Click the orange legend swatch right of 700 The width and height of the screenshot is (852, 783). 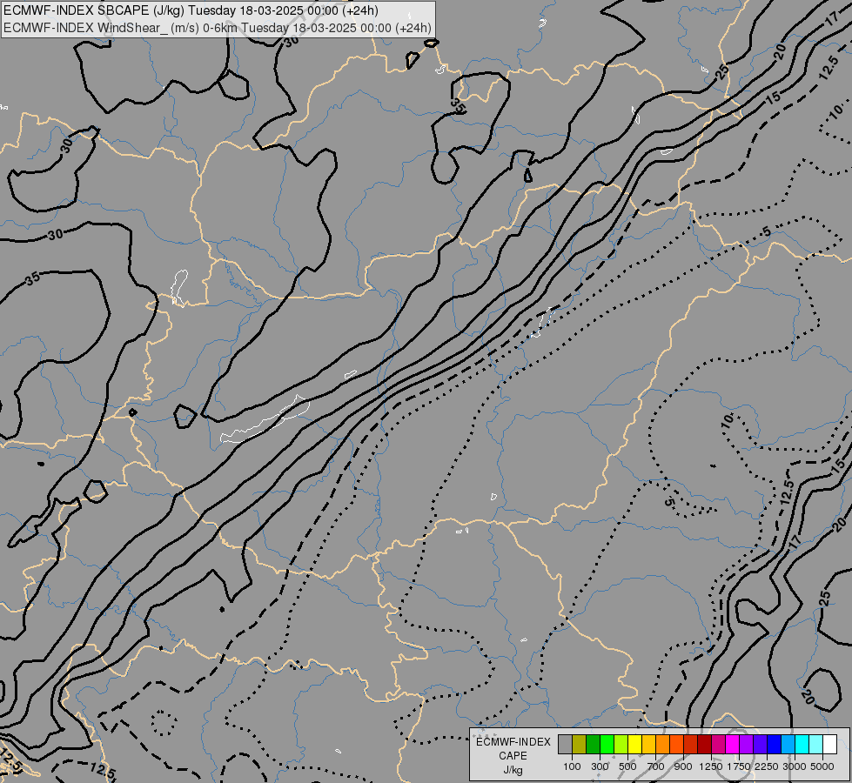coord(663,744)
